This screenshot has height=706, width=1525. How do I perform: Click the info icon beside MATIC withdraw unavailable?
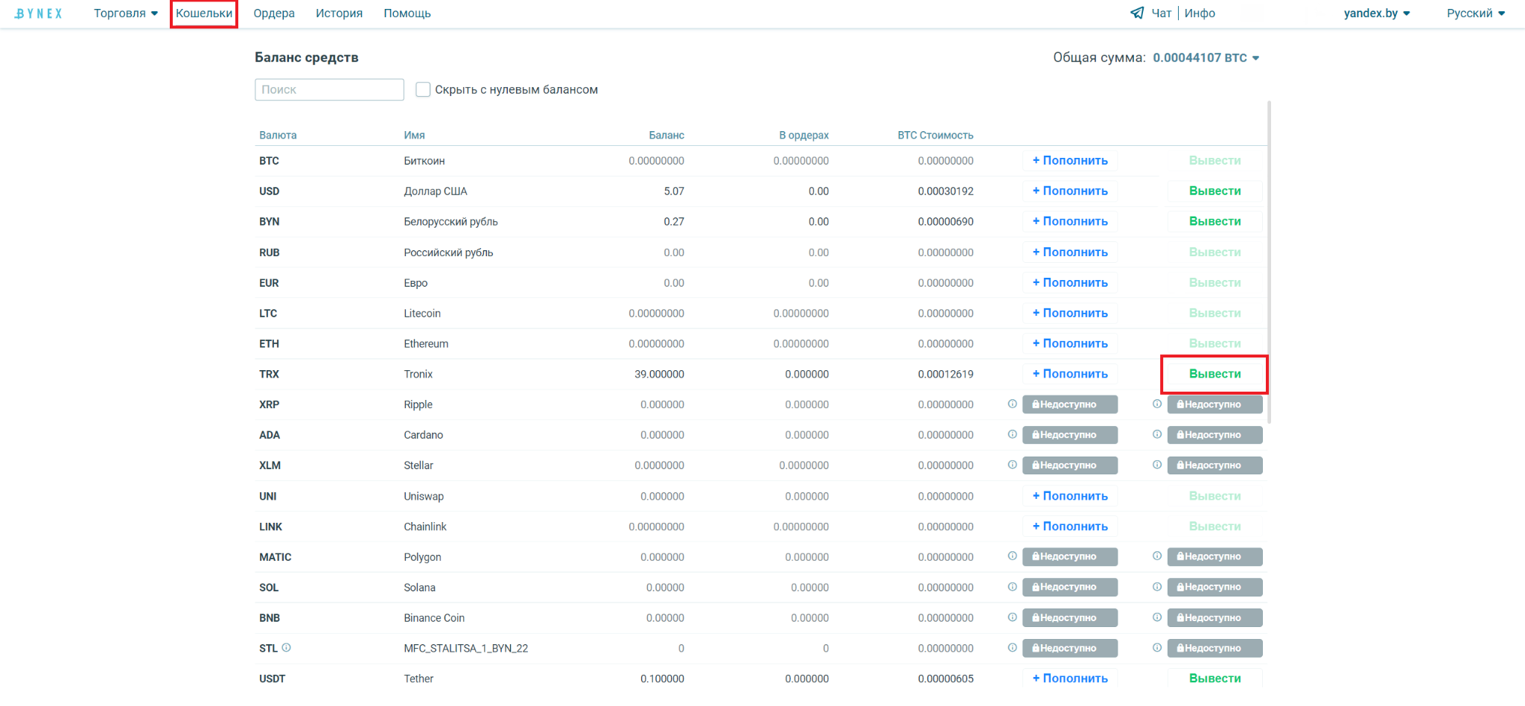(x=1156, y=556)
